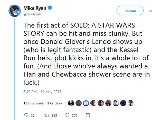
Task: Open Mike Ryan's profile avatar
Action: click(x=14, y=11)
